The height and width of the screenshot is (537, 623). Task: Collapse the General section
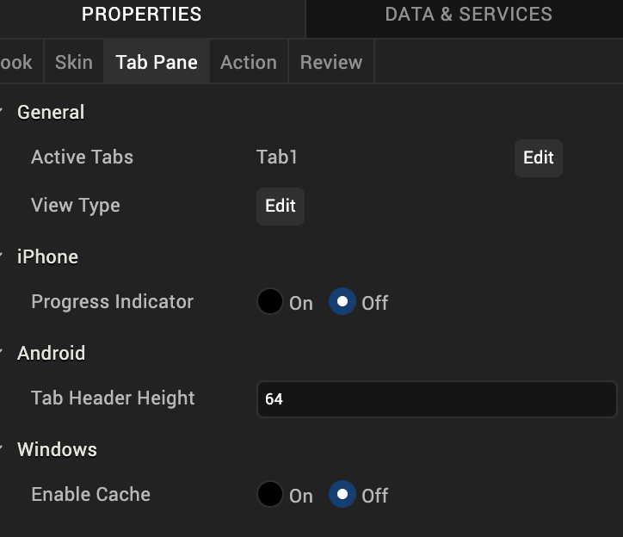3,112
